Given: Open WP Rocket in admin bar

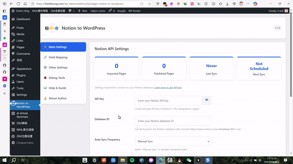Looking at the screenshot, I should click(x=134, y=11).
